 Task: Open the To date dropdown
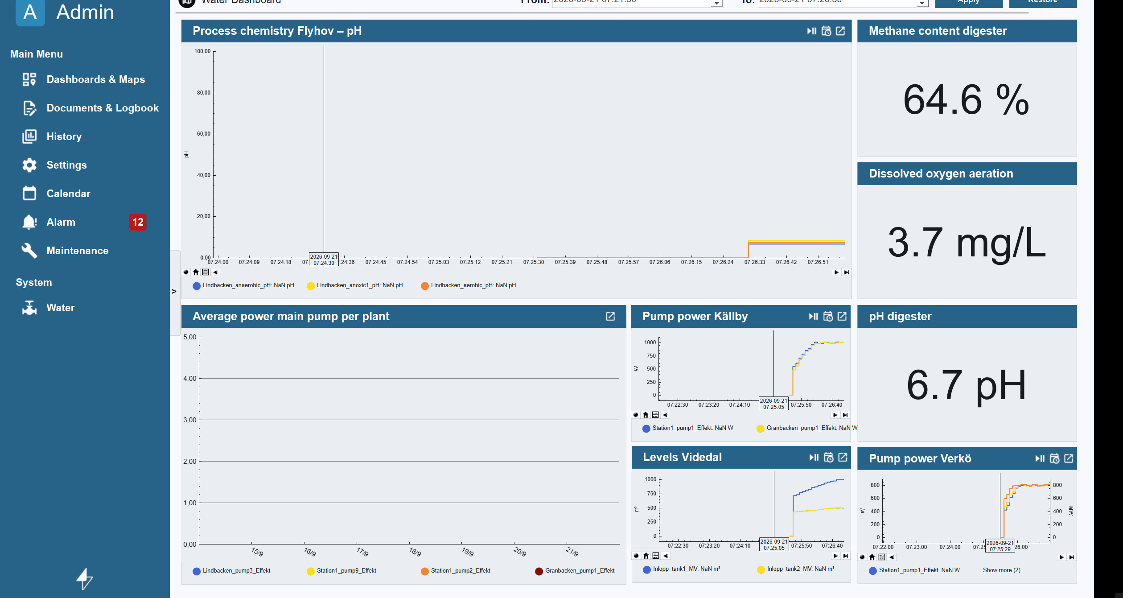921,3
